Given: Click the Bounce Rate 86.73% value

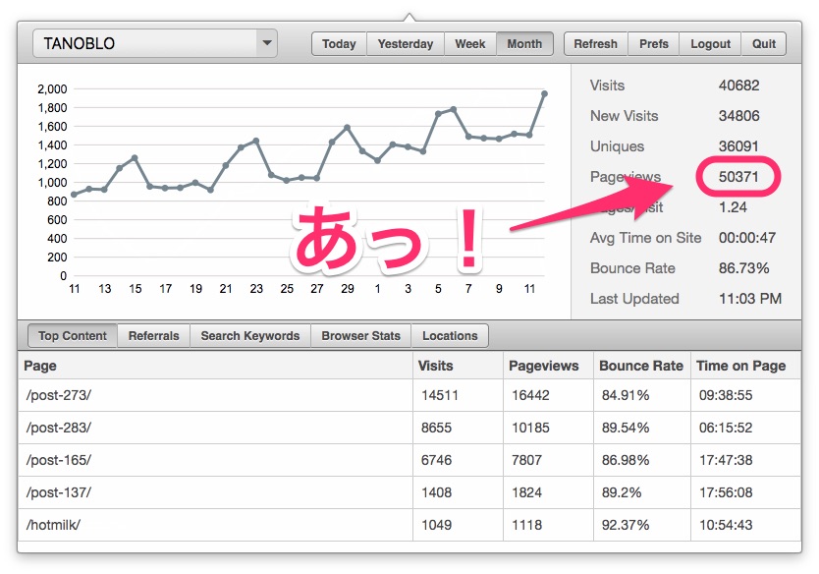Looking at the screenshot, I should 743,268.
